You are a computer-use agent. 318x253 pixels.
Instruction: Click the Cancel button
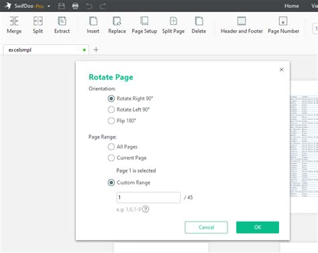206,228
